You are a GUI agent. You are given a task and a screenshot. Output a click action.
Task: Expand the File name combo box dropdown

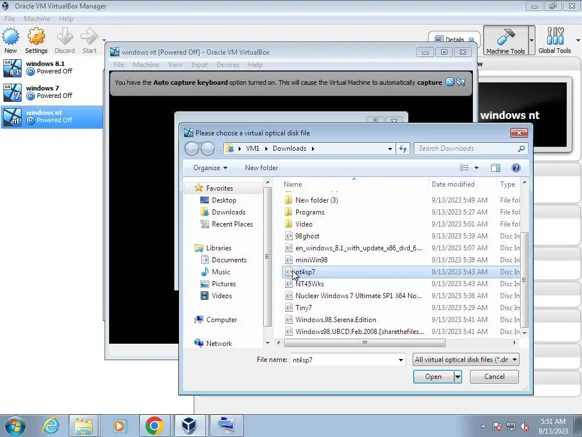point(401,360)
